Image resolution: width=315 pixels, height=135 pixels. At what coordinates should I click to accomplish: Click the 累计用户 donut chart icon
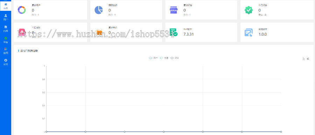[x=21, y=10]
